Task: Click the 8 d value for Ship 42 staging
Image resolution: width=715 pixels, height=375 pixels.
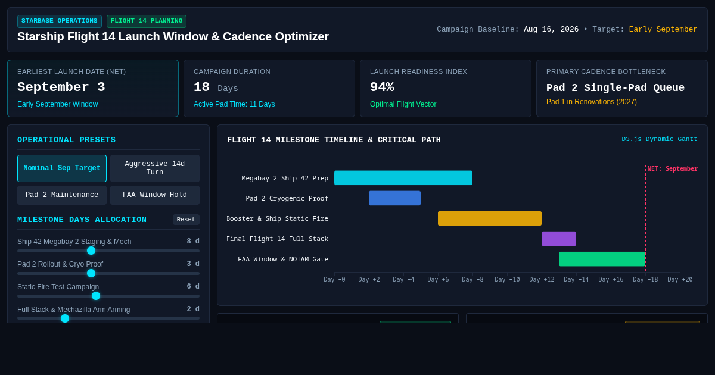Action: click(x=193, y=242)
